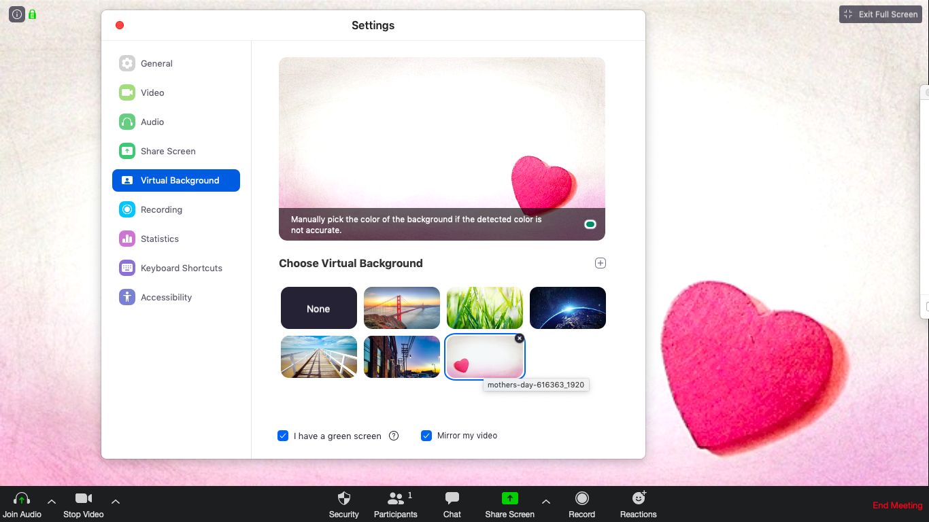The height and width of the screenshot is (522, 929).
Task: Select the Virtual Background tab
Action: coord(176,180)
